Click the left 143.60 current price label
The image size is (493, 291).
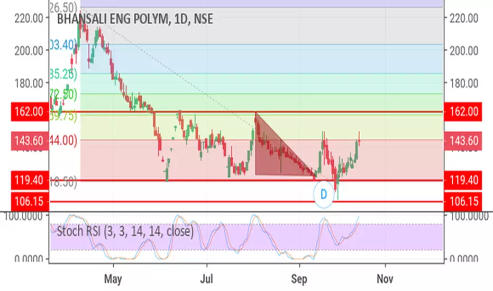tap(30, 141)
